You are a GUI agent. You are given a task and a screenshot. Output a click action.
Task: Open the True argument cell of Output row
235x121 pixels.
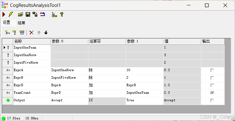pos(144,101)
